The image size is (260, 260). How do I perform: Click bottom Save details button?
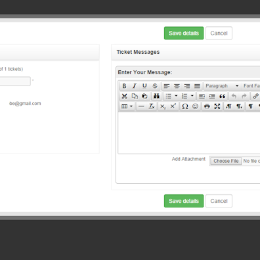point(184,201)
